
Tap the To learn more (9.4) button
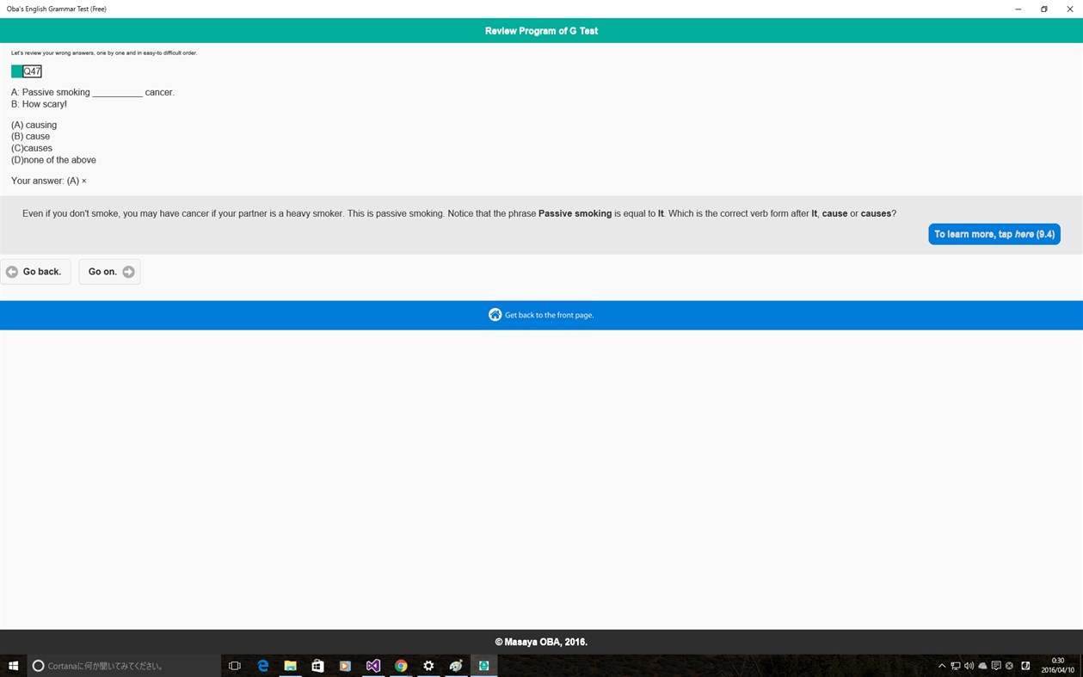coord(994,233)
